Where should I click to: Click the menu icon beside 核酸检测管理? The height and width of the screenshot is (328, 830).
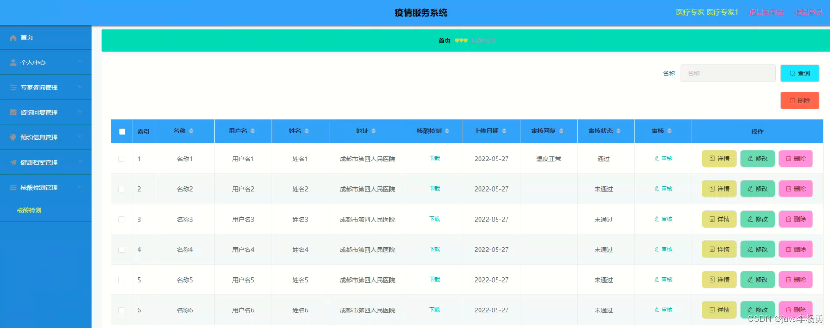point(13,187)
